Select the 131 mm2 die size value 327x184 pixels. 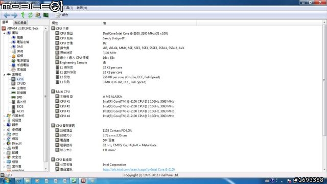(109, 150)
